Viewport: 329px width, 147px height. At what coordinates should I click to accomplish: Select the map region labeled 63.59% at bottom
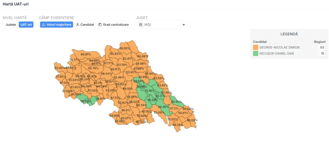coord(178,125)
